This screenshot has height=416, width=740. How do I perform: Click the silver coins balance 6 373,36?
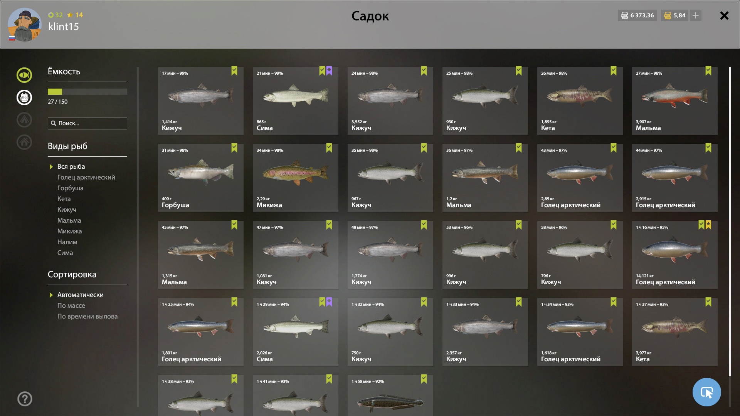(x=637, y=15)
